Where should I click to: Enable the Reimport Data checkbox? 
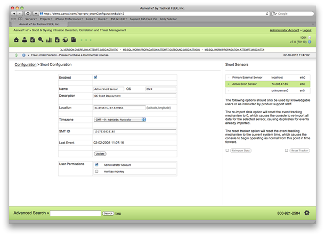pyautogui.click(x=228, y=150)
